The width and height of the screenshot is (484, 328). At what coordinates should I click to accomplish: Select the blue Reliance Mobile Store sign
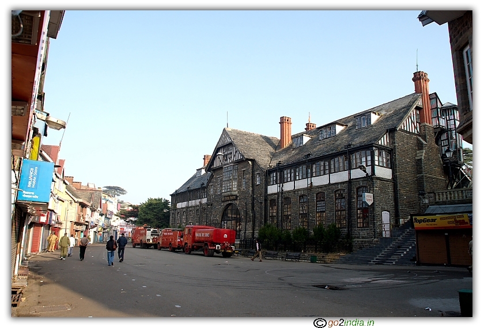point(35,181)
